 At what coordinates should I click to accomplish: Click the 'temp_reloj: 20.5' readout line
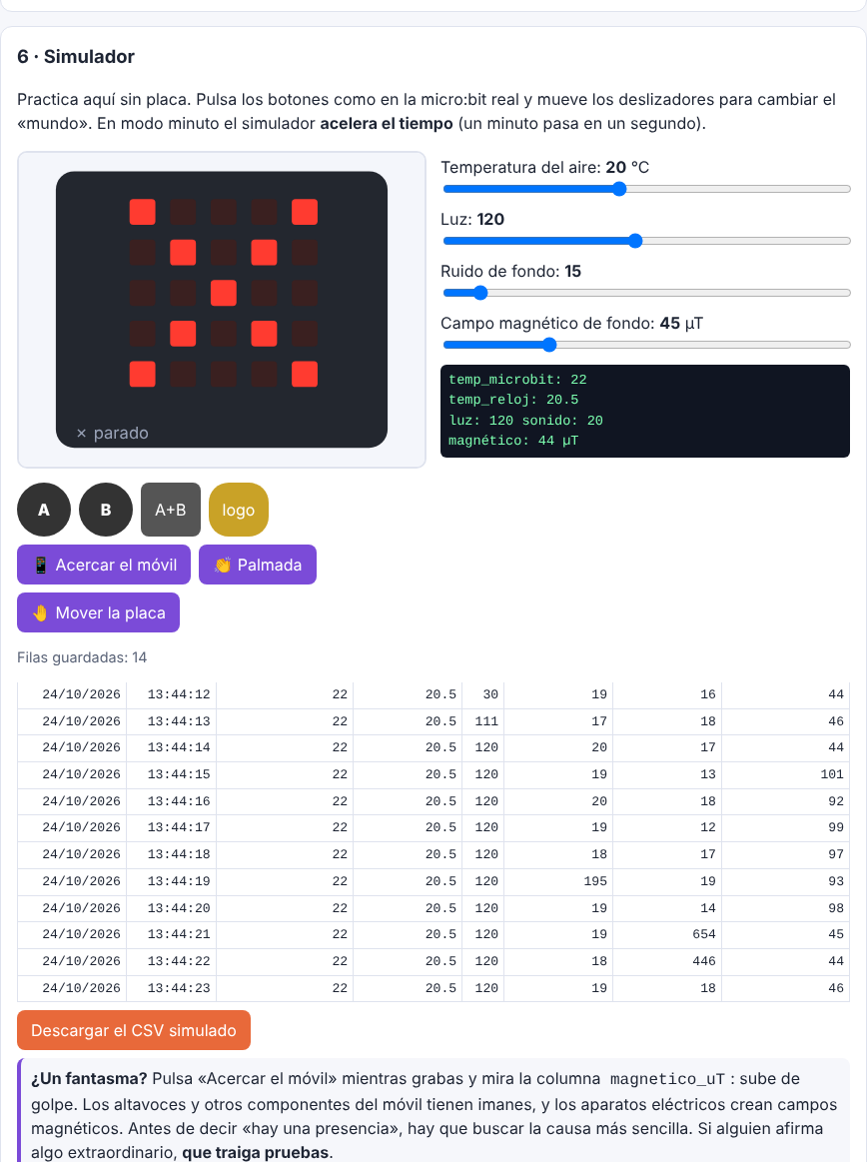513,400
